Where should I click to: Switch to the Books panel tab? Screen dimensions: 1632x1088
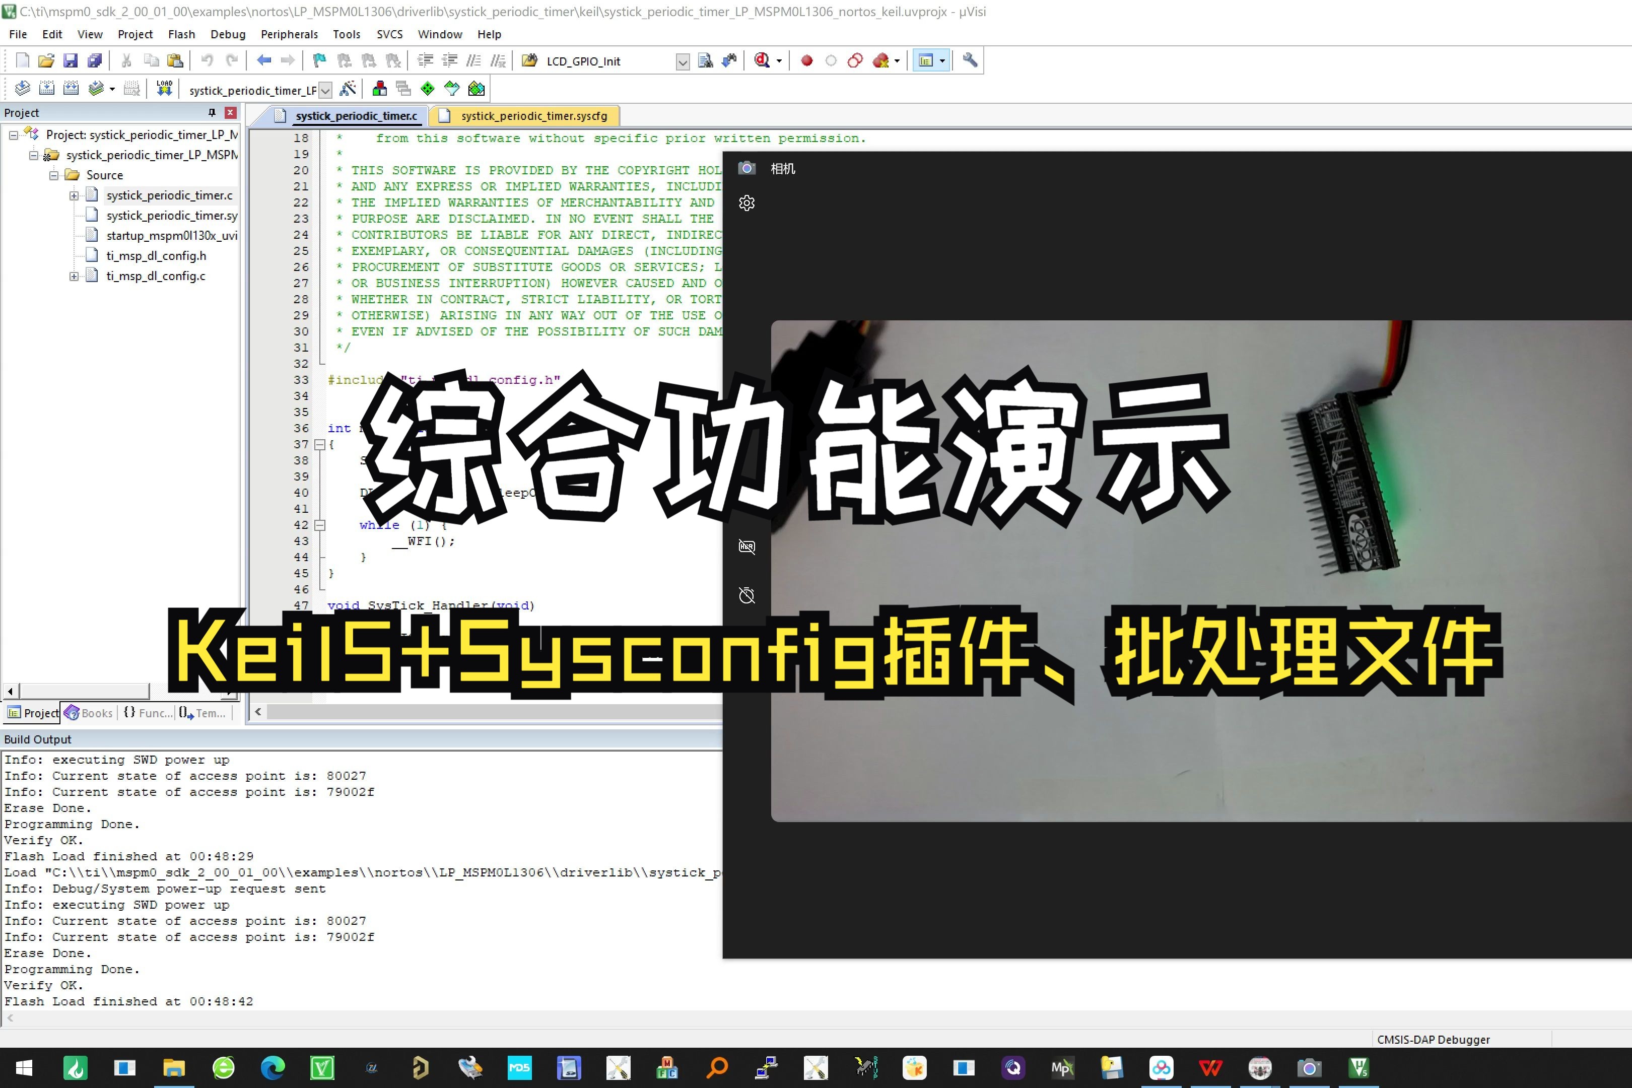(x=89, y=713)
